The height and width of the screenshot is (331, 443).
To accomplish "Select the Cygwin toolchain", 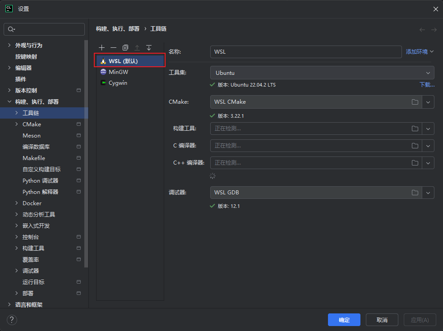I will coord(118,83).
